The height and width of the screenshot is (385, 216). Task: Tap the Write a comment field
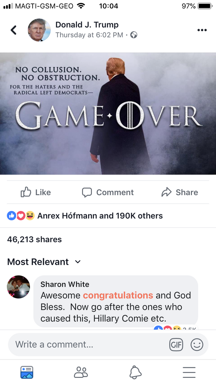[x=91, y=344]
